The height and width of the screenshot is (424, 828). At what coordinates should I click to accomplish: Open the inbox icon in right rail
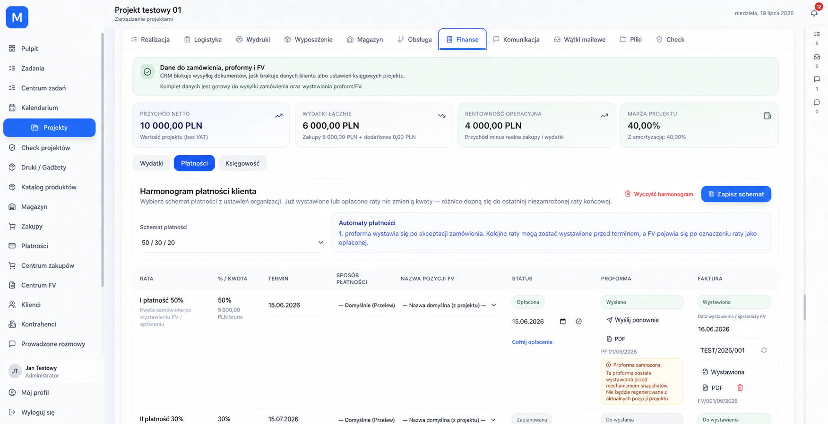817,57
